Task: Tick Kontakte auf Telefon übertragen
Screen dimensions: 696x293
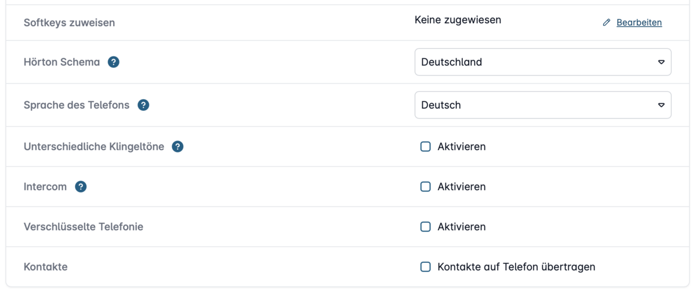Action: [x=426, y=267]
